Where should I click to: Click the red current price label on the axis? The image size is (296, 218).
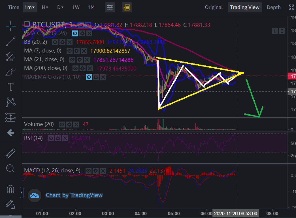coord(292,76)
